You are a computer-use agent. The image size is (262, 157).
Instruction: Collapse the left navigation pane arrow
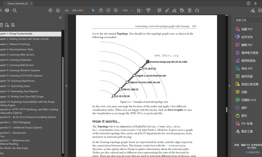coord(66,86)
